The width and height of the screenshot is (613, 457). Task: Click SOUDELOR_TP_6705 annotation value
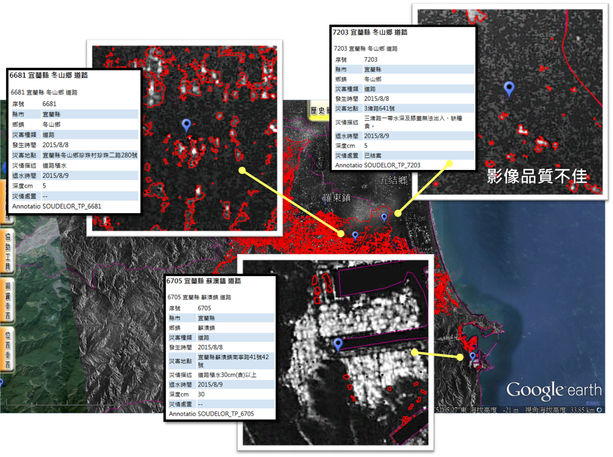point(225,414)
